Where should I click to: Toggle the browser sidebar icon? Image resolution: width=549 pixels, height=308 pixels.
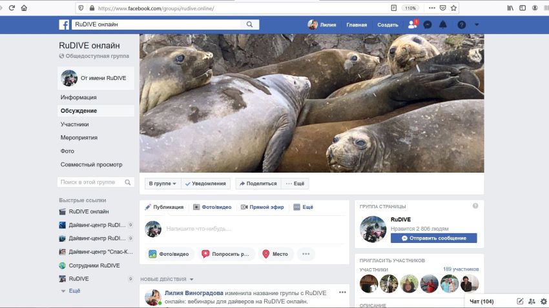(x=523, y=8)
